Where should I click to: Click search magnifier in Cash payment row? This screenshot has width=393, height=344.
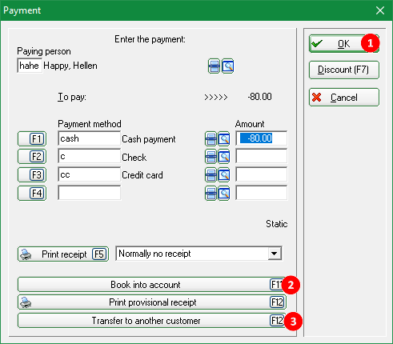[224, 138]
